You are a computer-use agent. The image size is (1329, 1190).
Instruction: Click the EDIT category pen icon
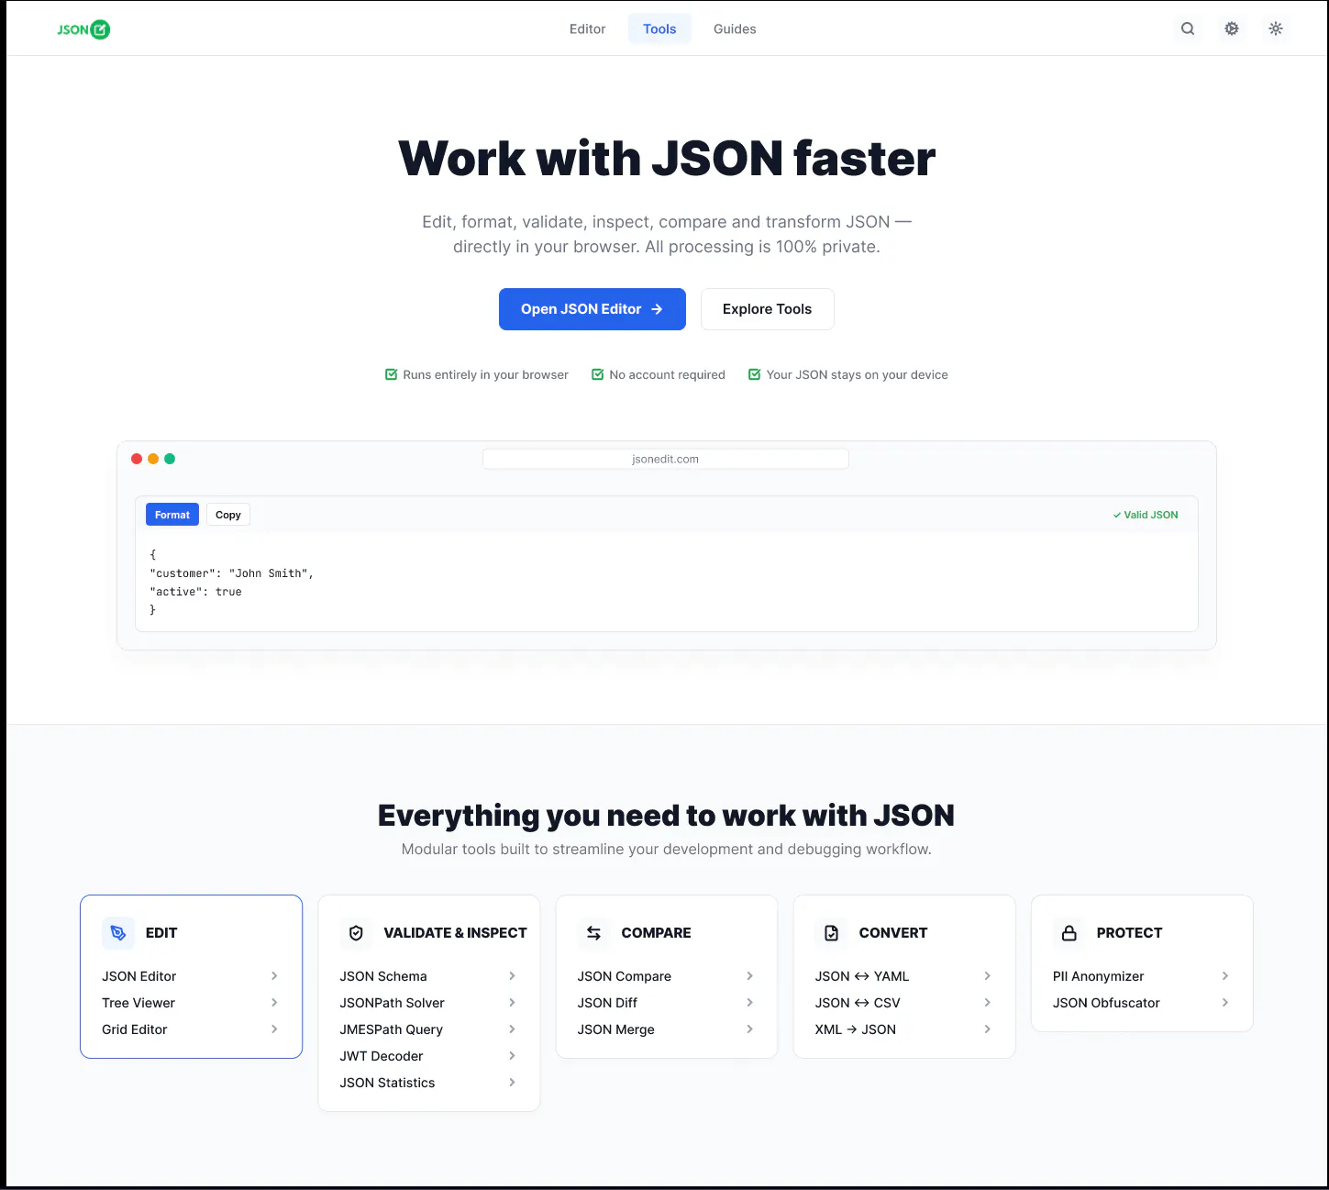click(118, 933)
